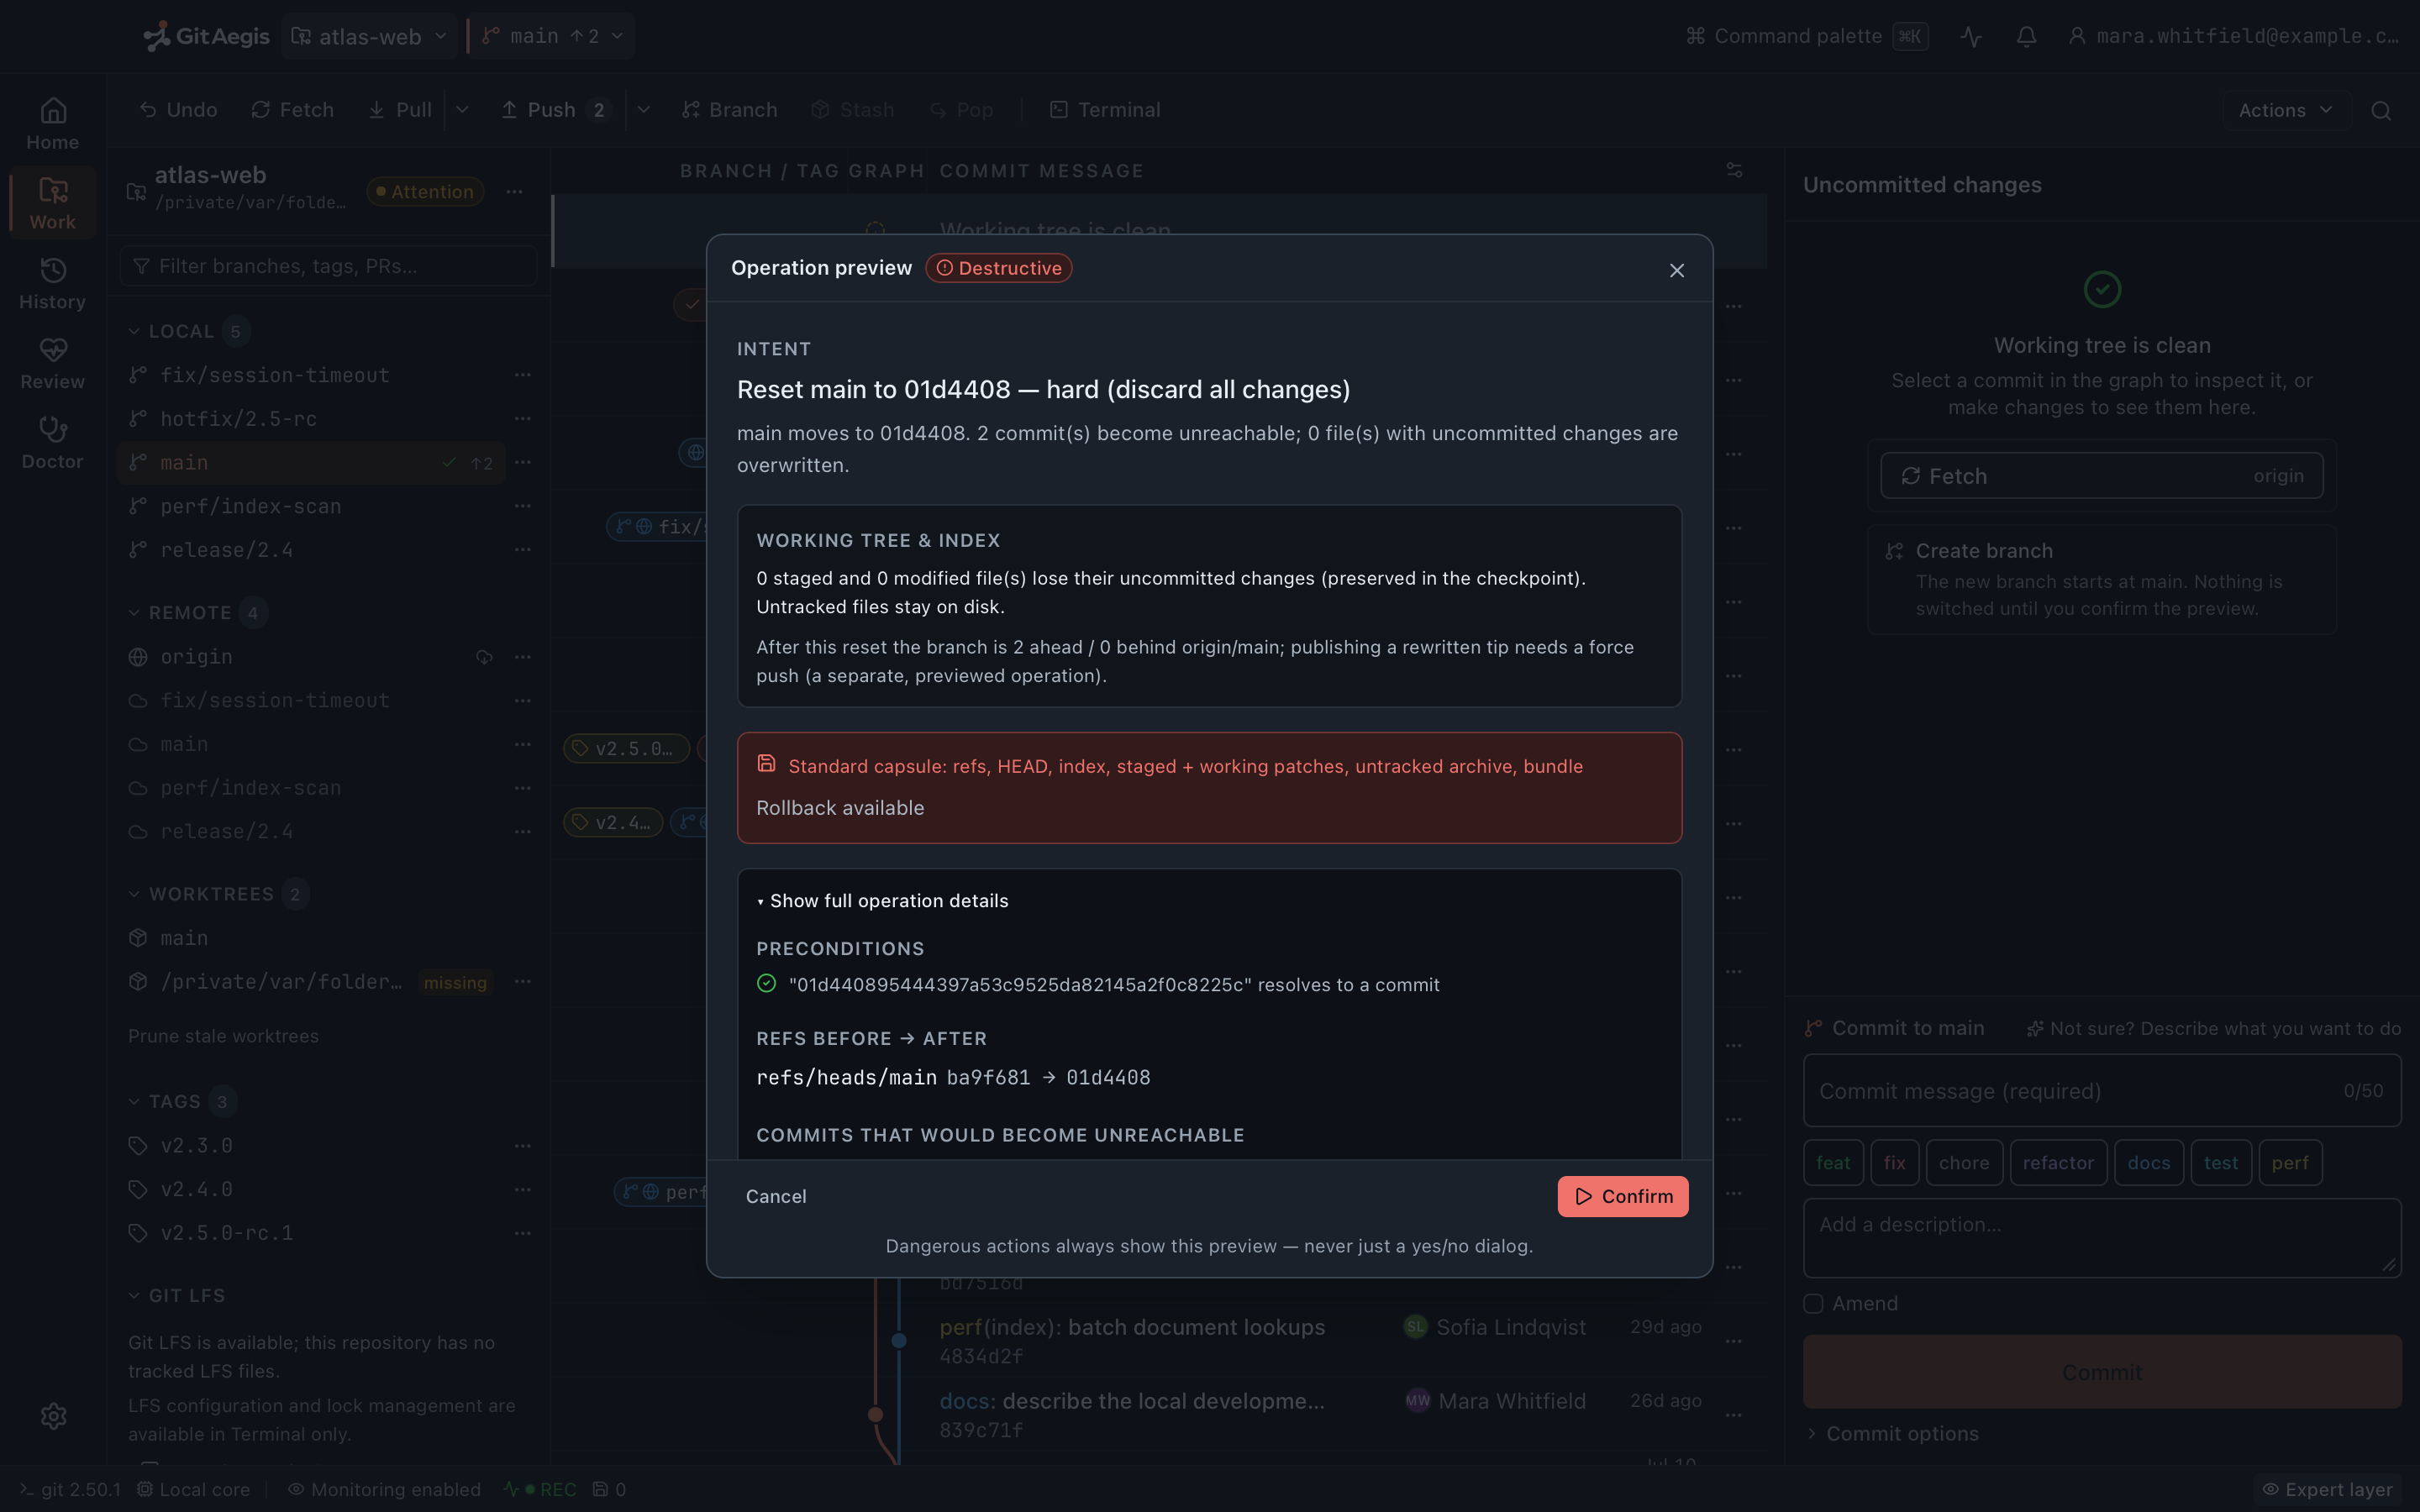Toggle the Expert layer in status bar

(x=2327, y=1490)
